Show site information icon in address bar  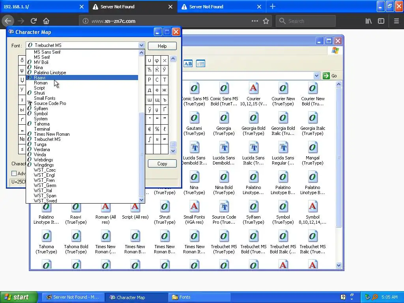(x=85, y=21)
